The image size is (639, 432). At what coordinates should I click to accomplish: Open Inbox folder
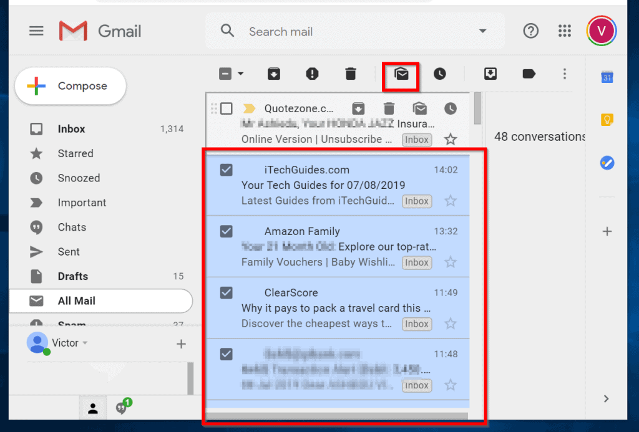[x=100, y=129]
